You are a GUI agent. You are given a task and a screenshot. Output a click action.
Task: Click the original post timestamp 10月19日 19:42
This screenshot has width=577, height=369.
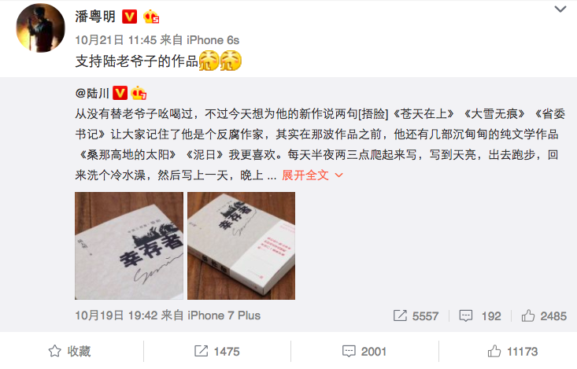(117, 315)
